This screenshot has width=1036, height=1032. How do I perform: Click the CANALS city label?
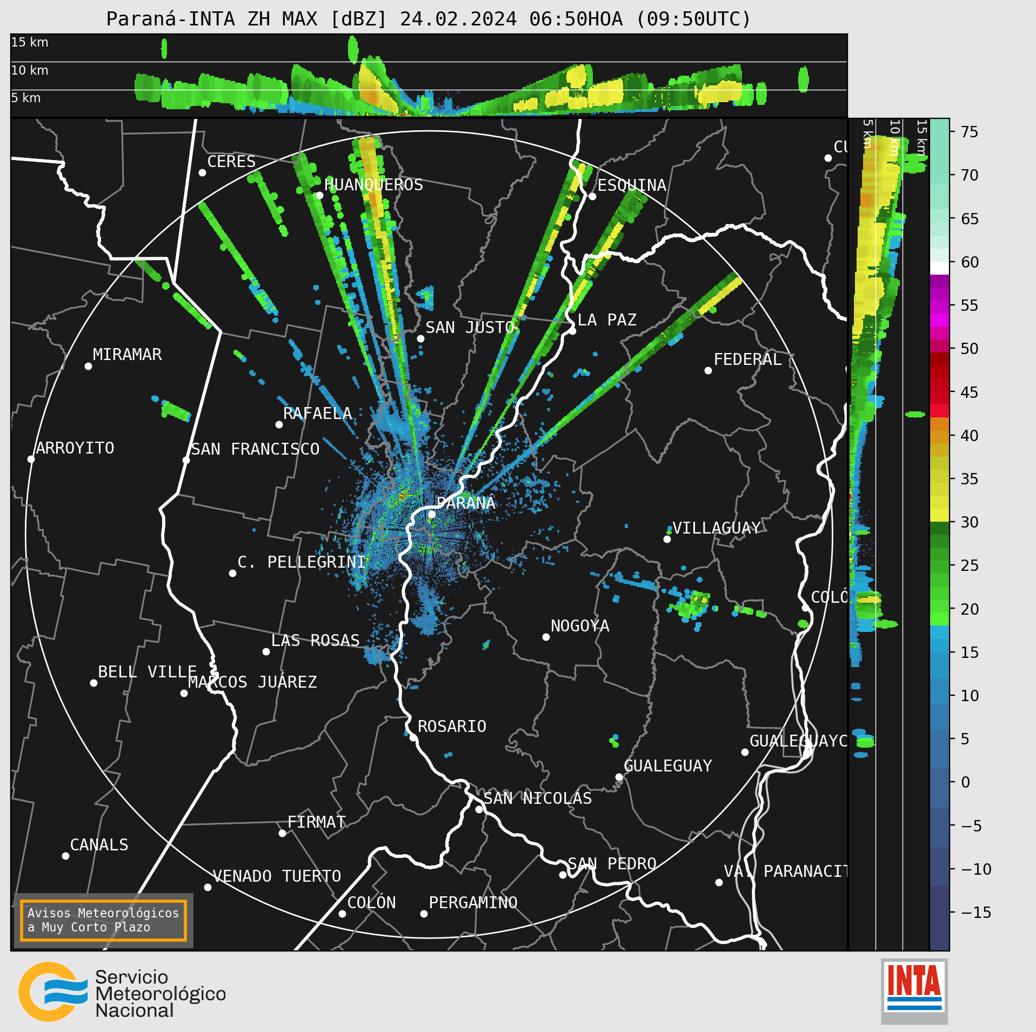point(99,845)
